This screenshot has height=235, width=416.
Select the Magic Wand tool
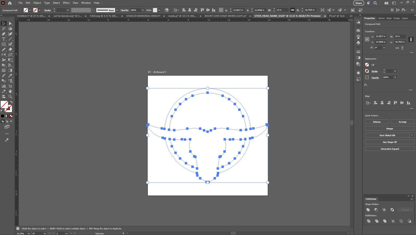tap(3, 28)
